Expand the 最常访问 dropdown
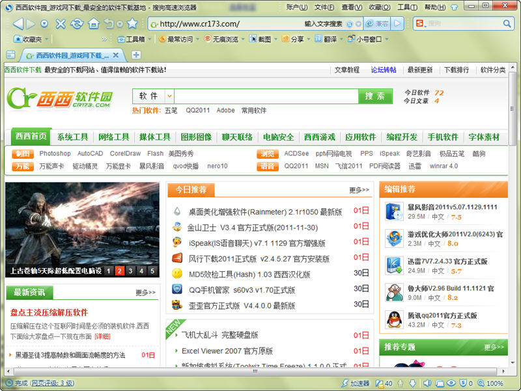521x391 pixels. 198,39
